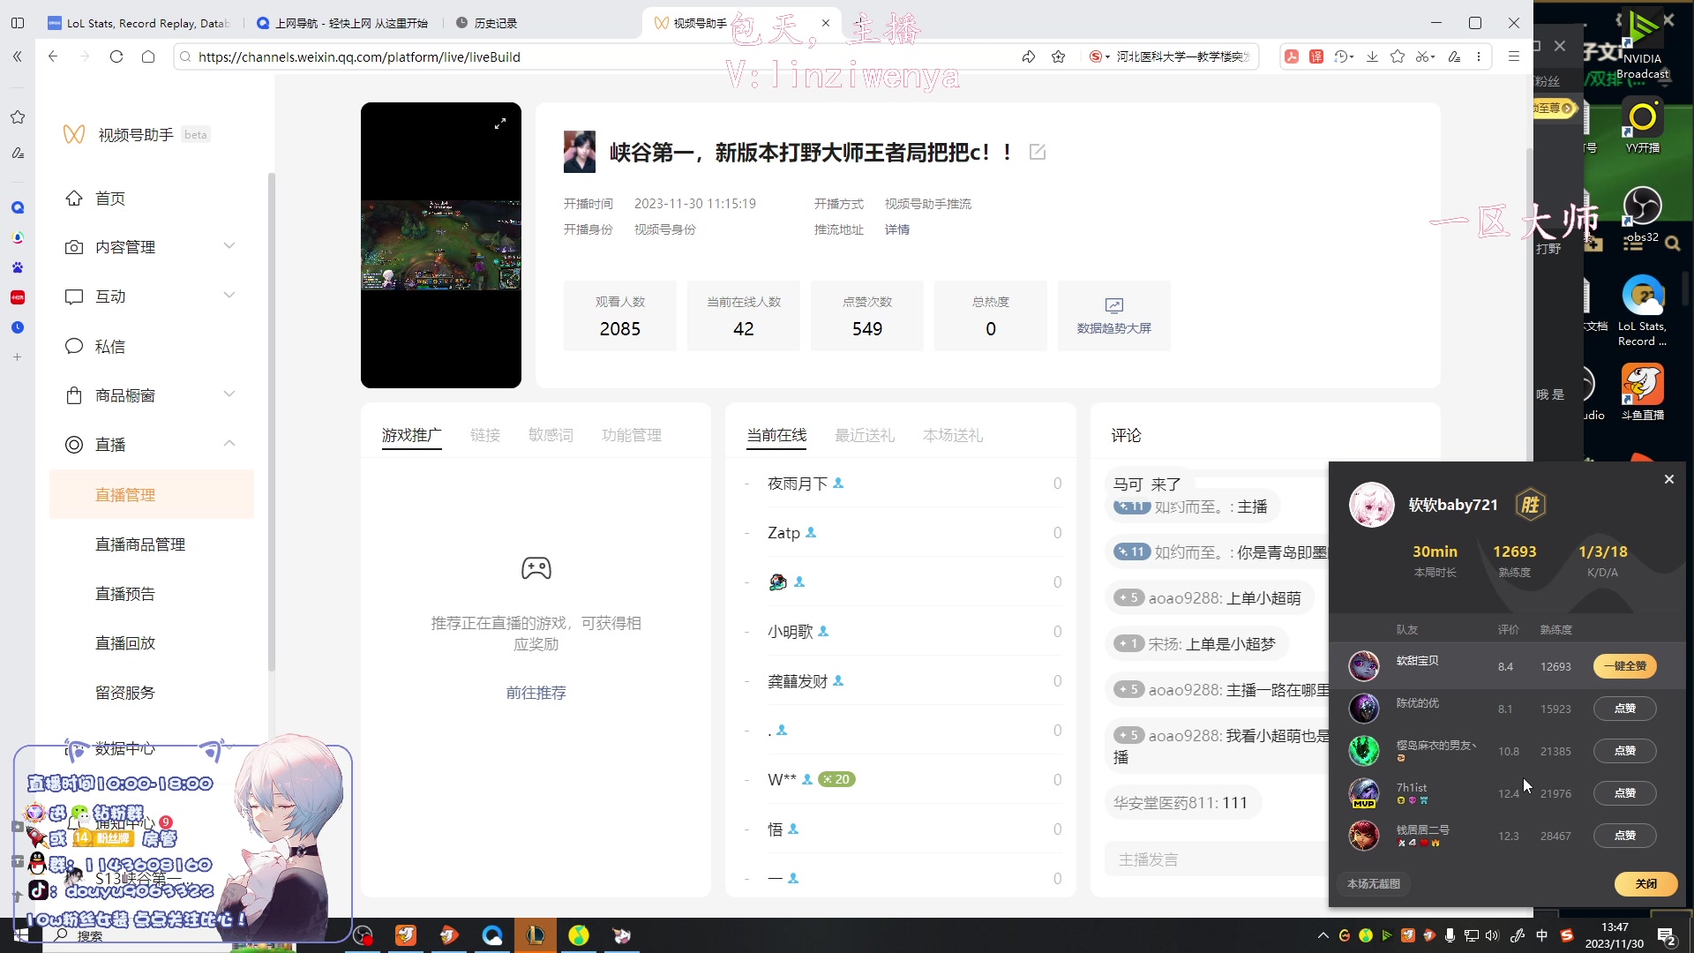Expand 商品橱窗 menu
Viewport: 1694px width, 953px height.
pyautogui.click(x=152, y=395)
